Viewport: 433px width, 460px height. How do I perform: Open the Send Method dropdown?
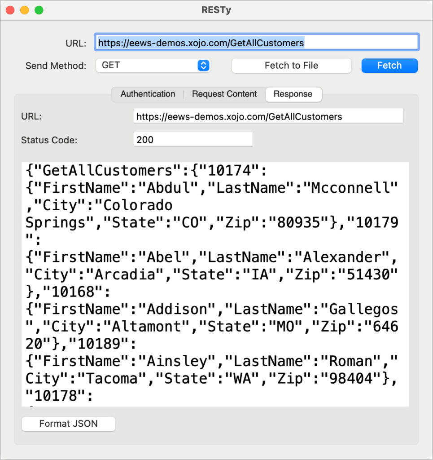click(x=153, y=66)
